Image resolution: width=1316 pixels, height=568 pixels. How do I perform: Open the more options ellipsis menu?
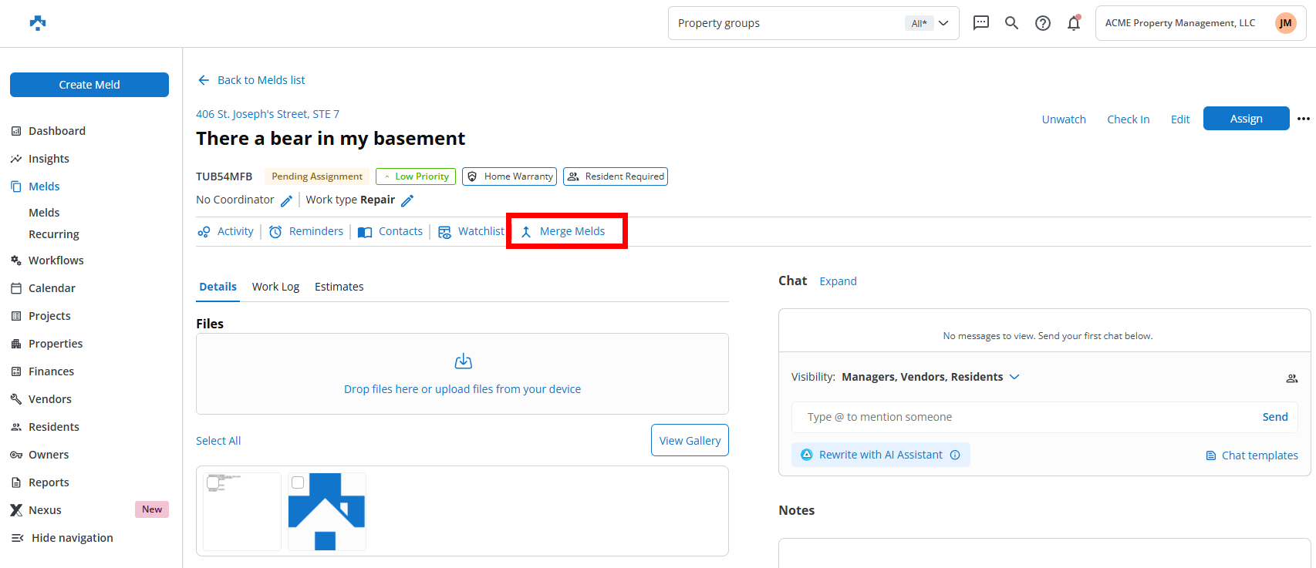point(1304,119)
